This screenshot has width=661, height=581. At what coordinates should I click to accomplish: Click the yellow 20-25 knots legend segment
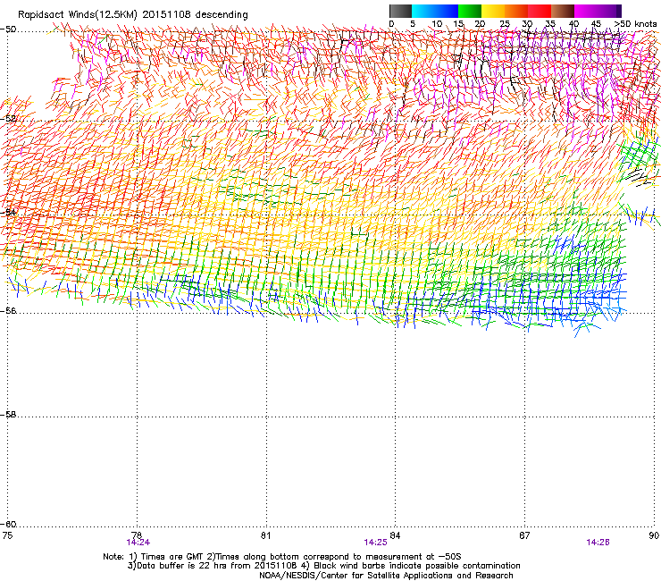493,11
